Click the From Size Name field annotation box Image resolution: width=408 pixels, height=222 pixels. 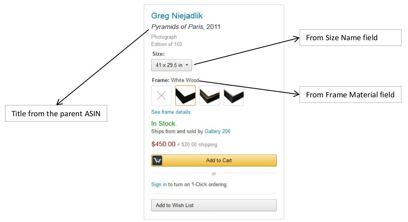pos(350,38)
